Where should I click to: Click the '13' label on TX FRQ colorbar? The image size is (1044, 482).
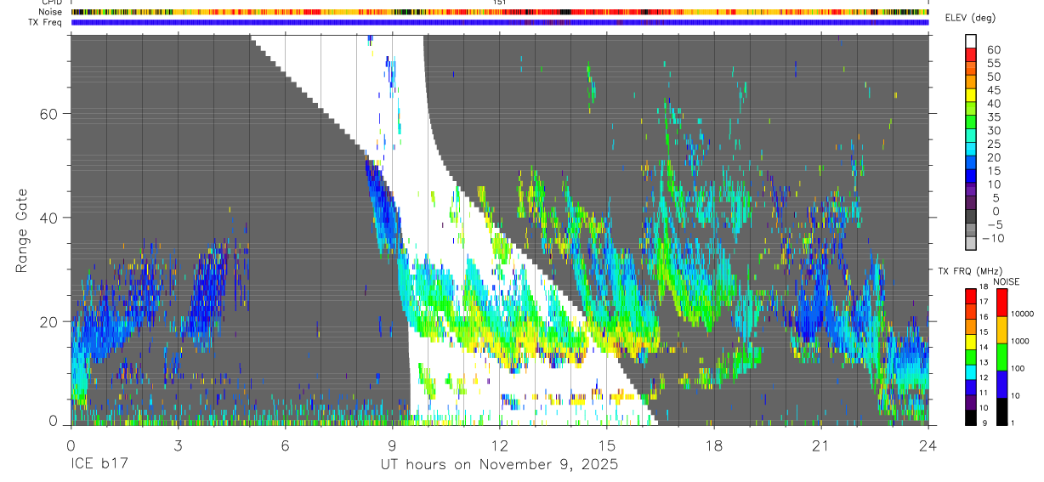(x=982, y=362)
